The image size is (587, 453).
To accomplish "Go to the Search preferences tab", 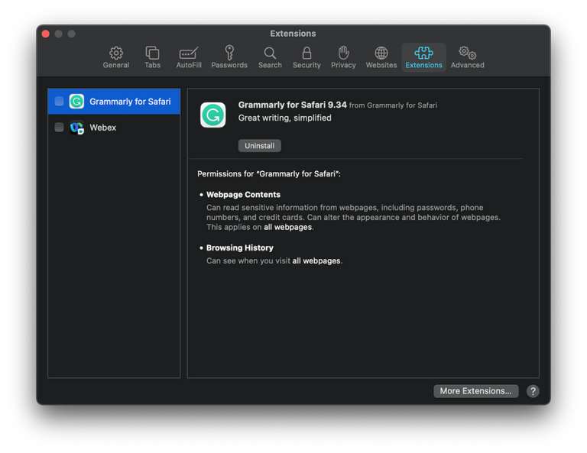I will point(270,57).
